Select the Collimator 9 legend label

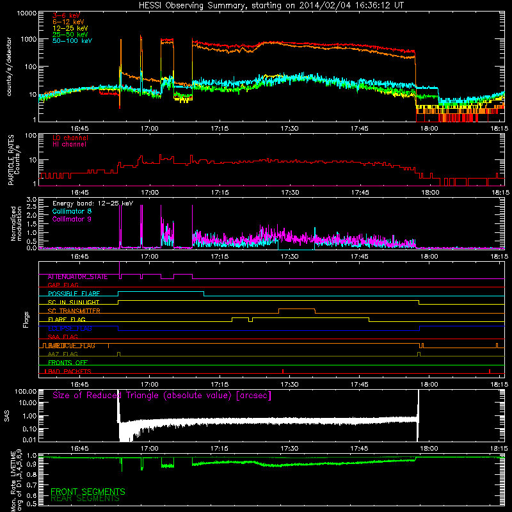point(72,219)
